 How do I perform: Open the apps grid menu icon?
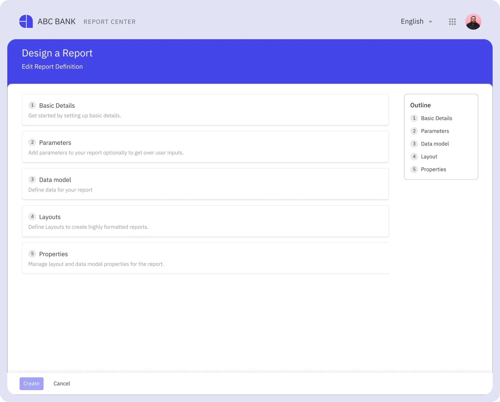pos(452,22)
